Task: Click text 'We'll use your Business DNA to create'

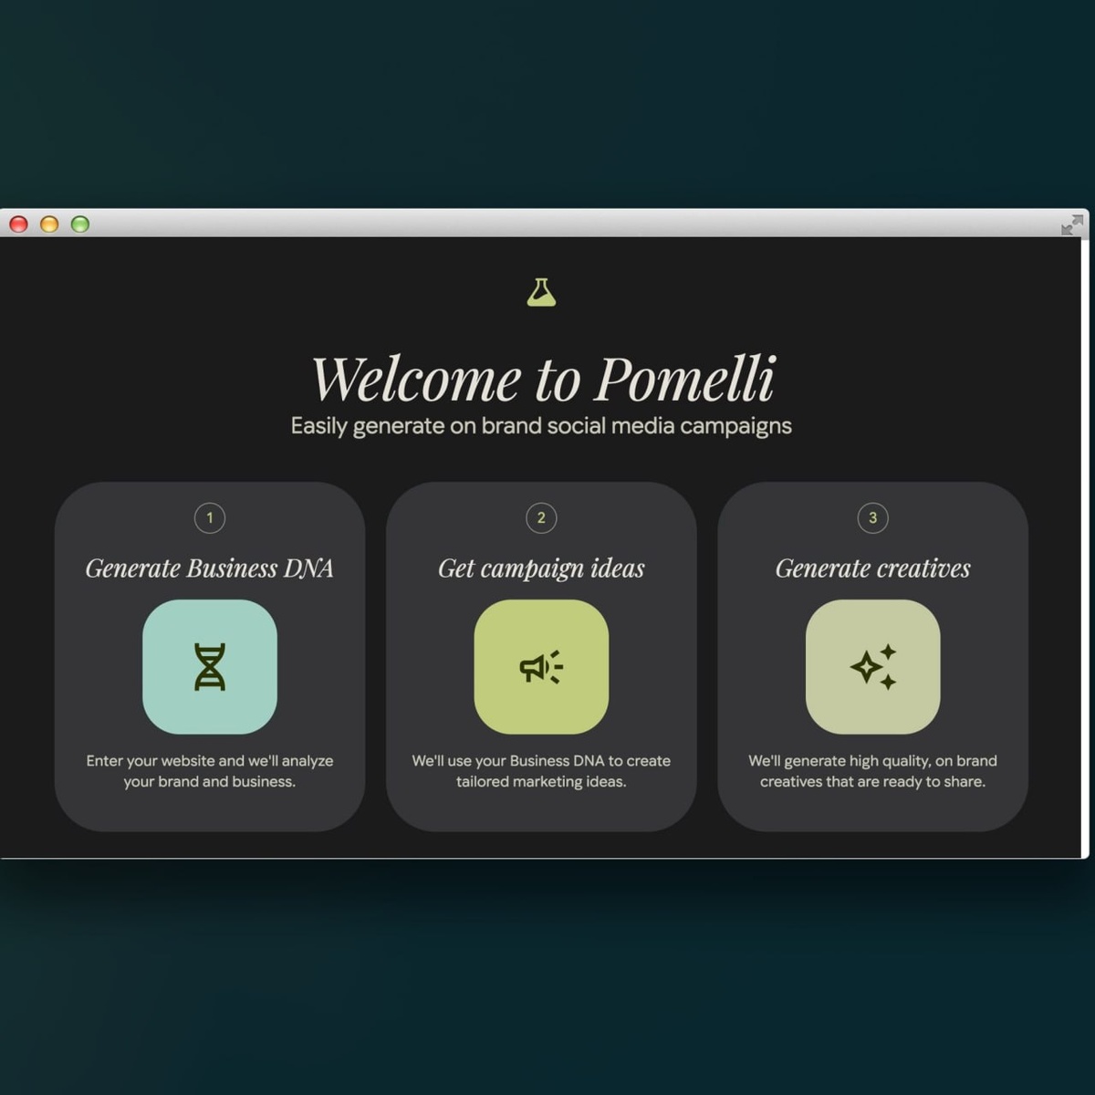Action: click(x=541, y=761)
